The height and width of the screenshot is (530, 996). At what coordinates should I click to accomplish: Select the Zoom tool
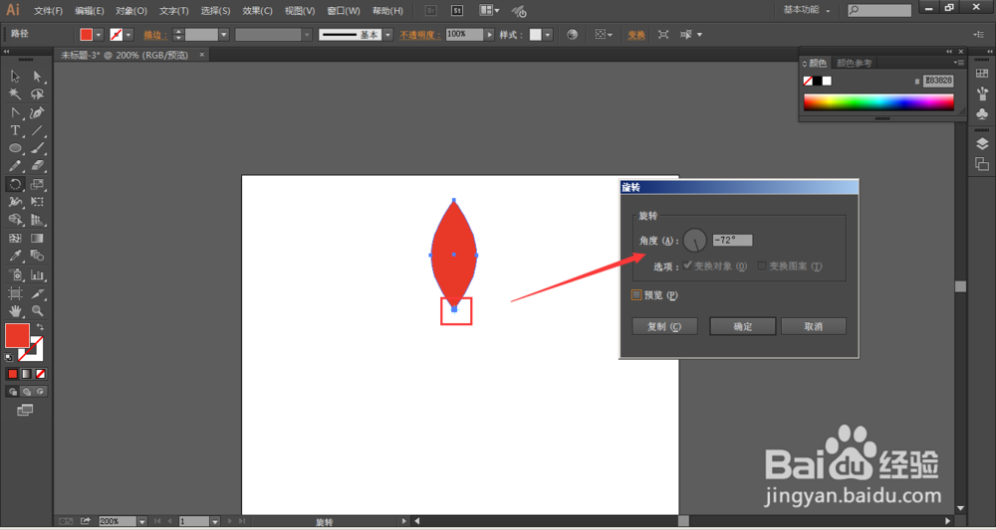(x=38, y=311)
